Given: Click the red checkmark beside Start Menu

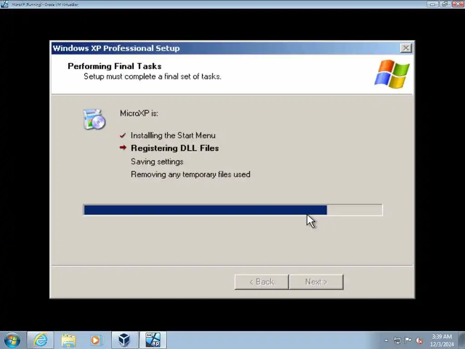Looking at the screenshot, I should pyautogui.click(x=123, y=135).
